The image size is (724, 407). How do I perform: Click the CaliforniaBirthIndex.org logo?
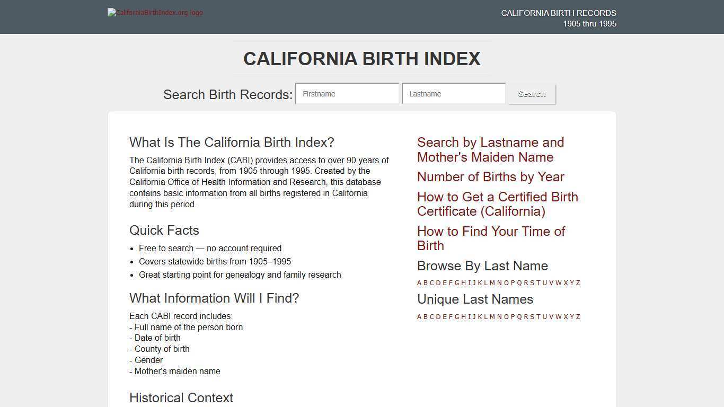coord(155,12)
